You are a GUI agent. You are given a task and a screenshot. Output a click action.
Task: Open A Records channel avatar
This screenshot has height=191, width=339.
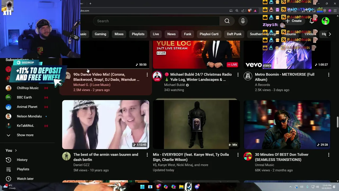point(248,76)
